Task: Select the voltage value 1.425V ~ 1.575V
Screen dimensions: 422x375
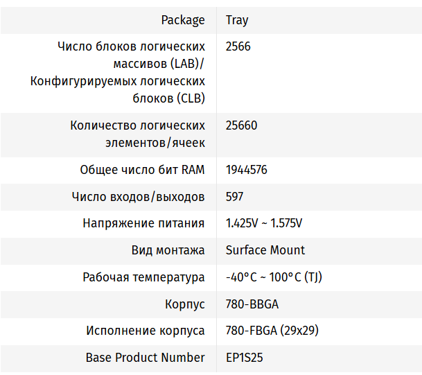Action: tap(264, 223)
